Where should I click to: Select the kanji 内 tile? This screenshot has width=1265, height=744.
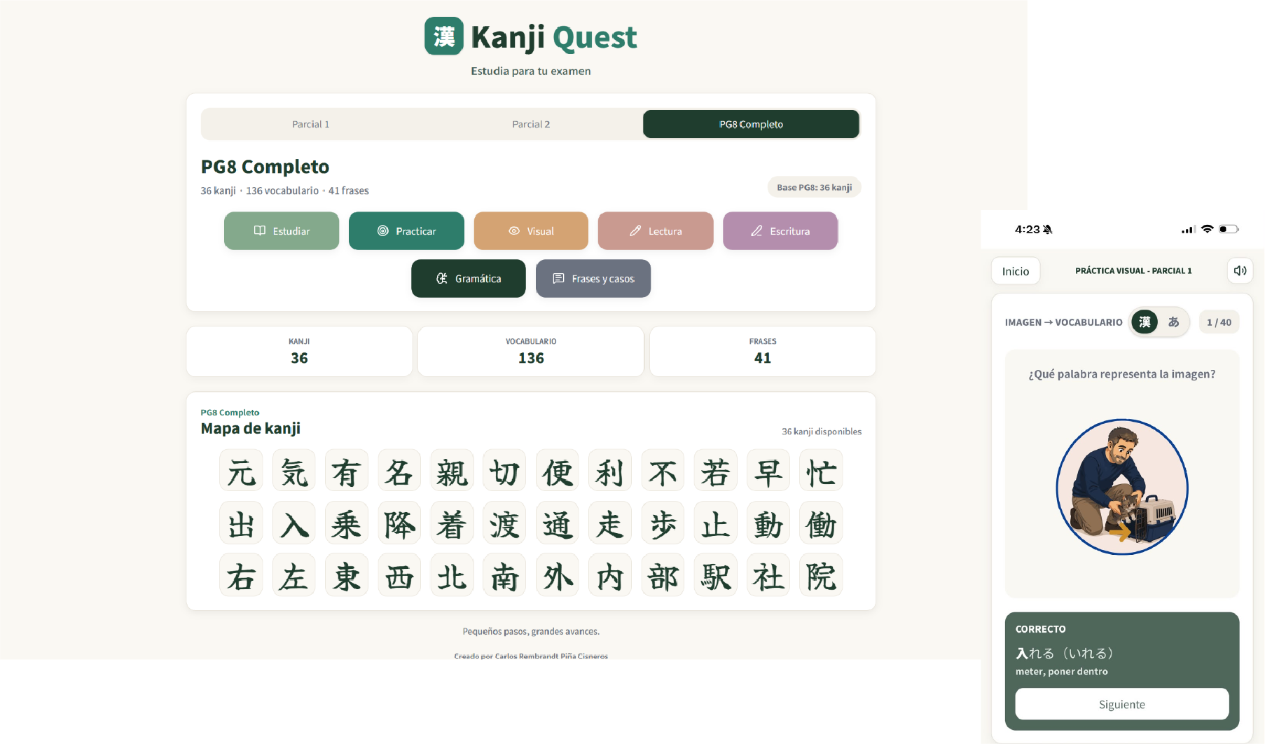[610, 575]
